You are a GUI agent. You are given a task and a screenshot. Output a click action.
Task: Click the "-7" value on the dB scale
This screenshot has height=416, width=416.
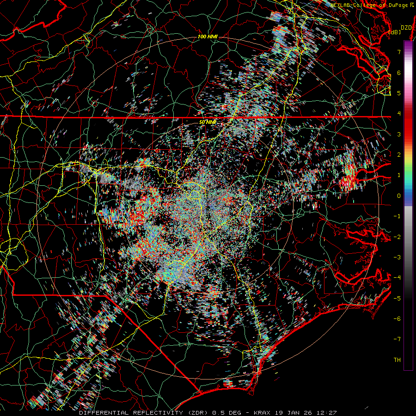click(x=397, y=339)
